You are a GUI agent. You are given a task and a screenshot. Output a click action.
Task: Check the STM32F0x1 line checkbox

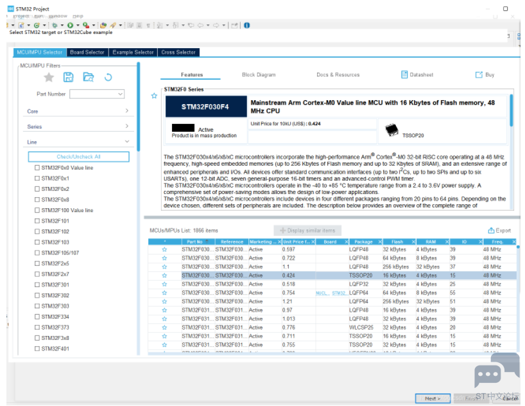[37, 179]
